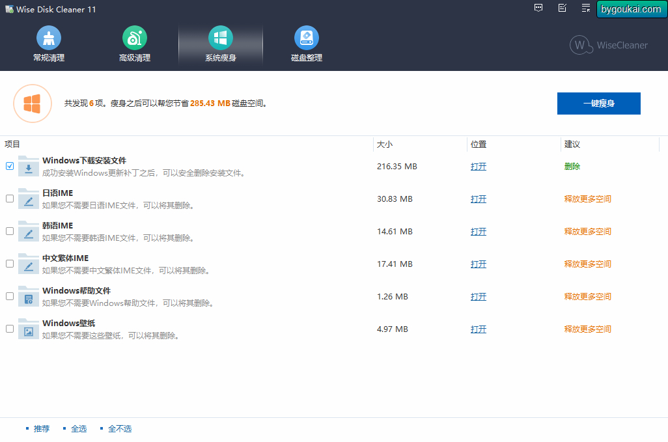668x442 pixels.
Task: Select the 系统瘦身 Windows icon
Action: pos(220,38)
